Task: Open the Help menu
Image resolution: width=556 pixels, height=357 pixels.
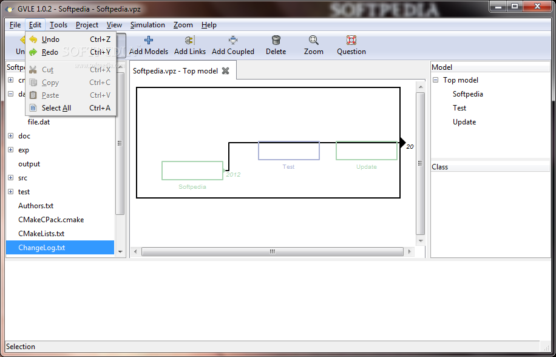Action: [209, 25]
